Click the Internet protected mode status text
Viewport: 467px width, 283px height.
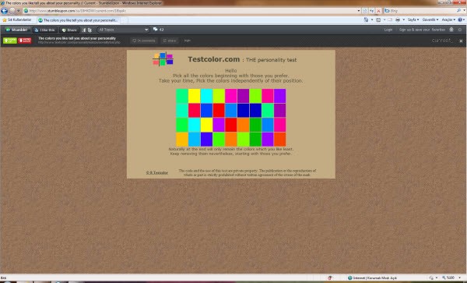point(372,278)
